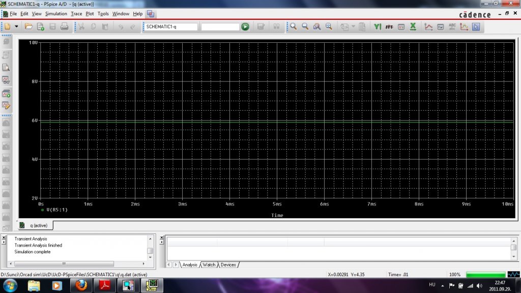The height and width of the screenshot is (293, 521).
Task: Click the Zoom Area icon
Action: tap(317, 26)
